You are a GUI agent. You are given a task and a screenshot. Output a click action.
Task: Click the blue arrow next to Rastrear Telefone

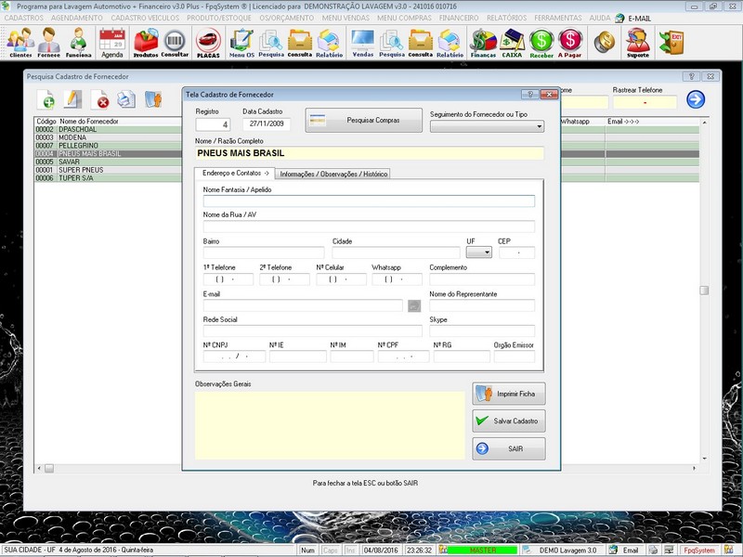pos(696,99)
